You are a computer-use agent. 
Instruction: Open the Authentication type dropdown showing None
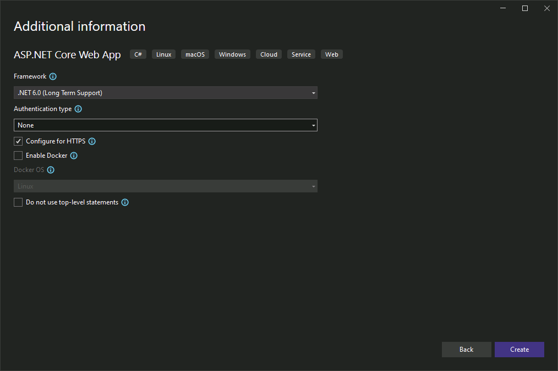click(x=166, y=125)
